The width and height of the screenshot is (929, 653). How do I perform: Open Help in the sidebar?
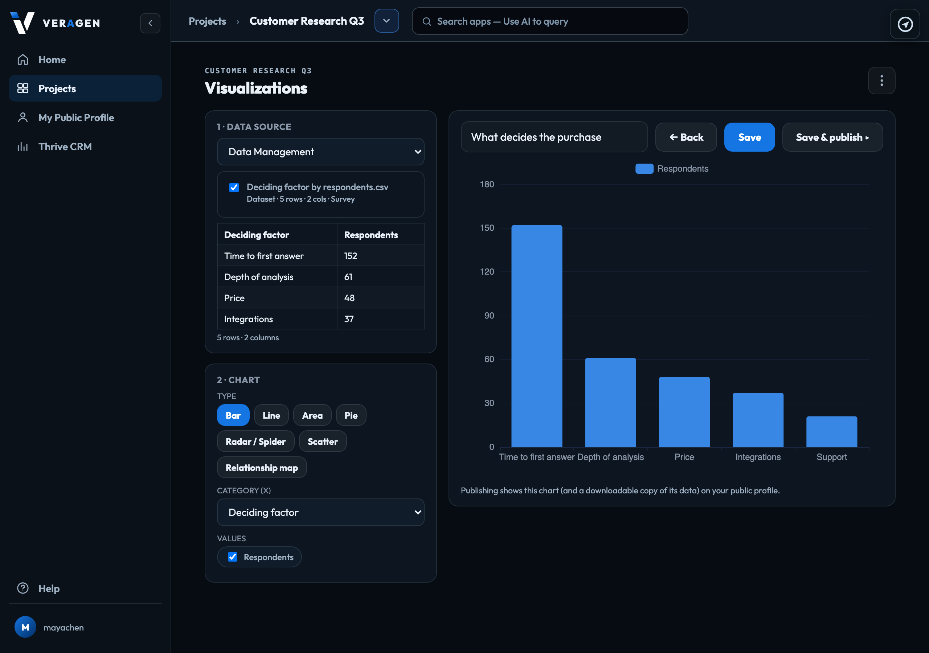tap(85, 588)
